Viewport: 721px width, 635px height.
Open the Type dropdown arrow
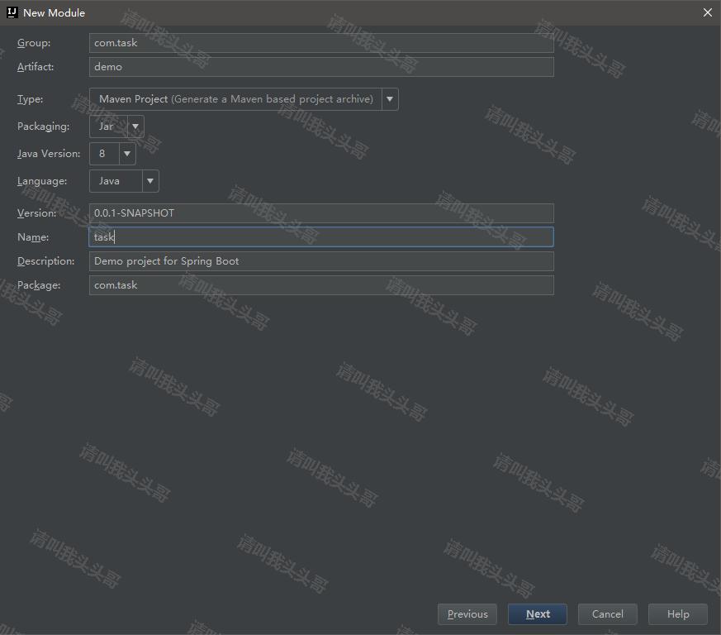tap(390, 99)
